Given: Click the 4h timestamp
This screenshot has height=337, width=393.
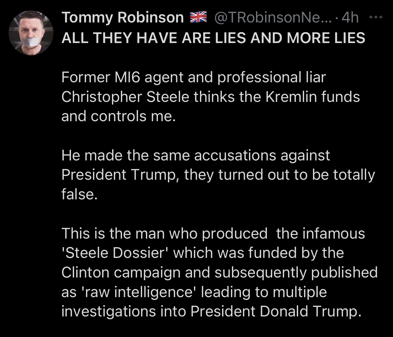Looking at the screenshot, I should click(350, 17).
